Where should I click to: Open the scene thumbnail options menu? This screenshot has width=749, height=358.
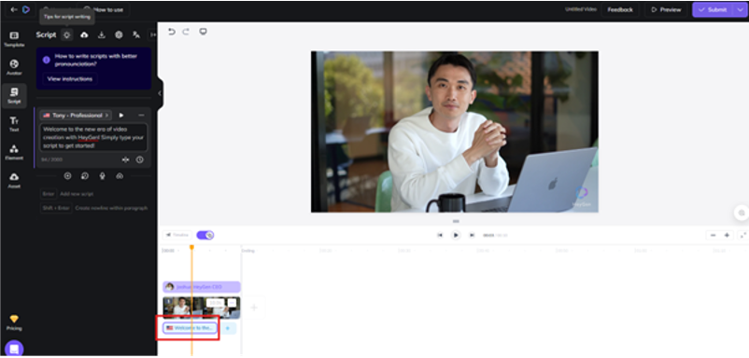(232, 303)
